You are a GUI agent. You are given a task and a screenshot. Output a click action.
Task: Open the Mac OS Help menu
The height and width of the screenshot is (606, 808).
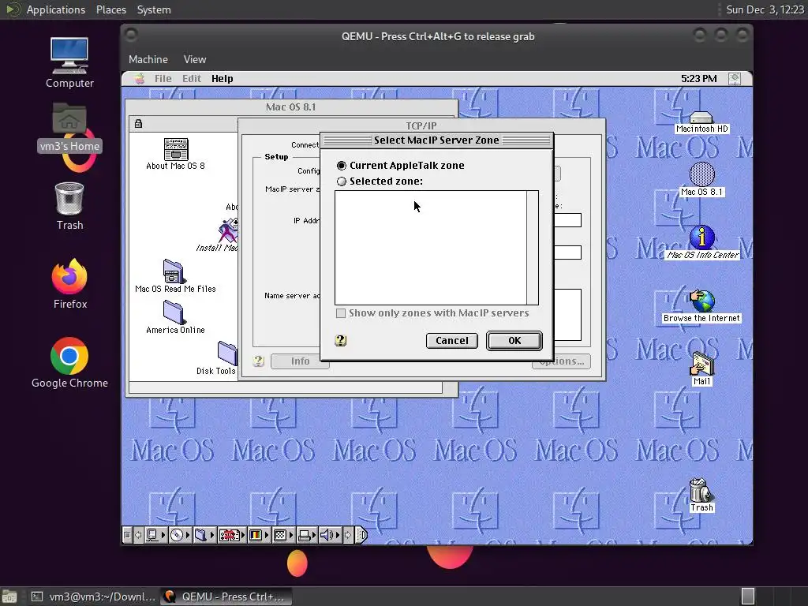222,78
